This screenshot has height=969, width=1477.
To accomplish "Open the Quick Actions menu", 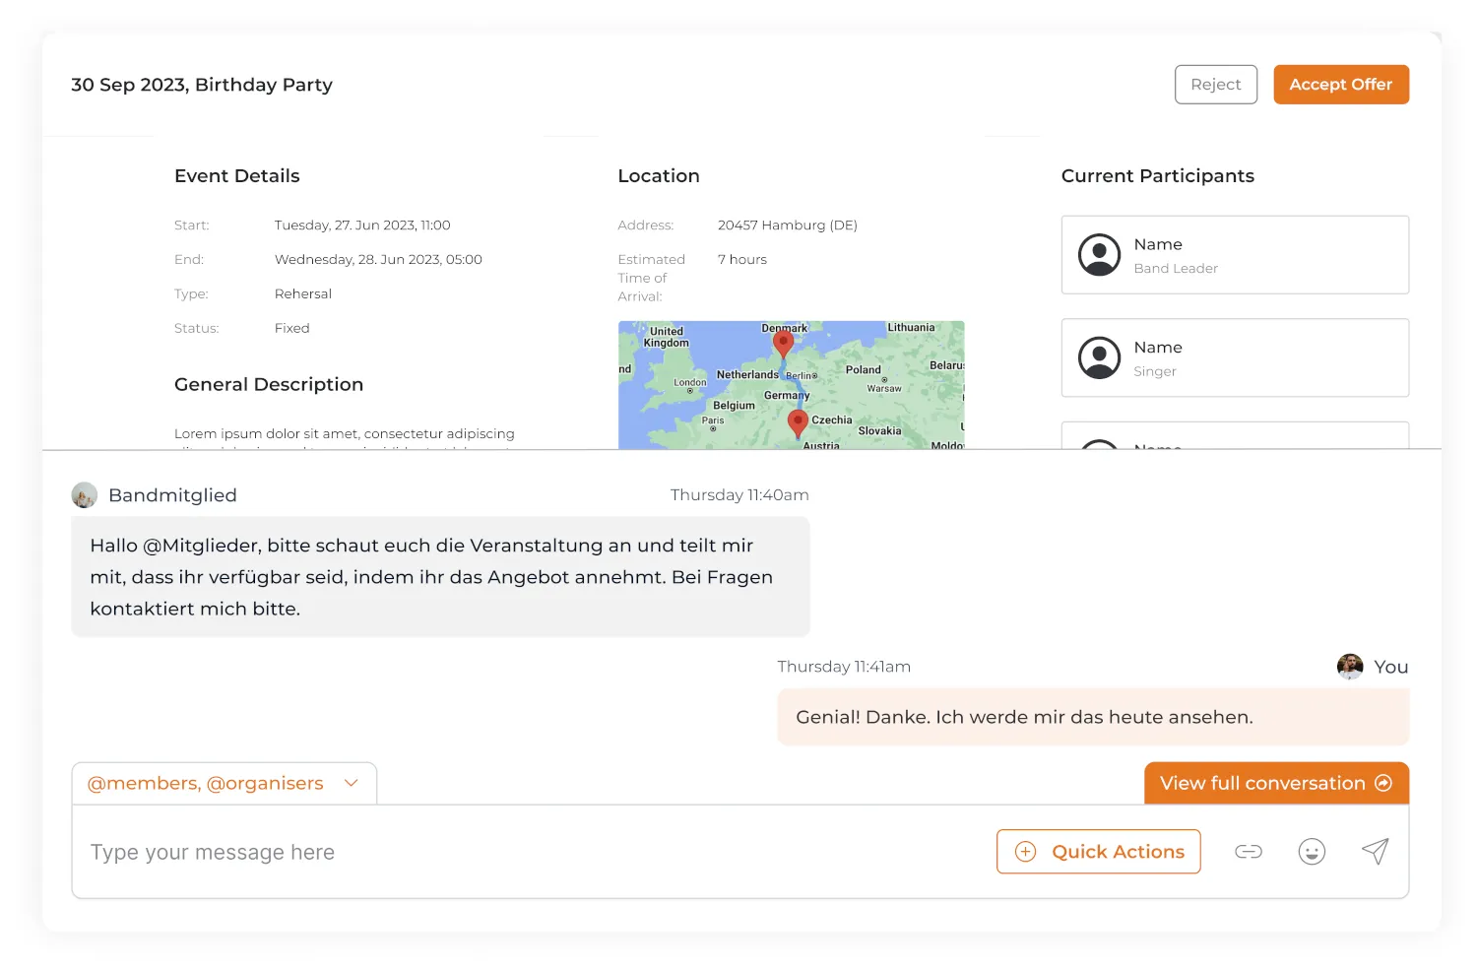I will pos(1098,852).
